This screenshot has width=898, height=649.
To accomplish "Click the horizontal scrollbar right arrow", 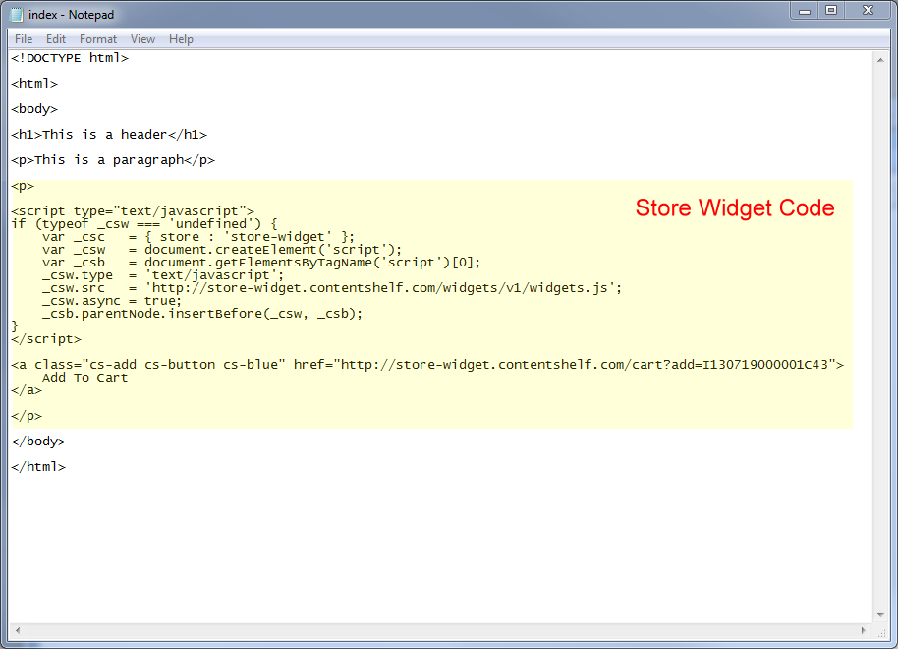I will [x=863, y=630].
